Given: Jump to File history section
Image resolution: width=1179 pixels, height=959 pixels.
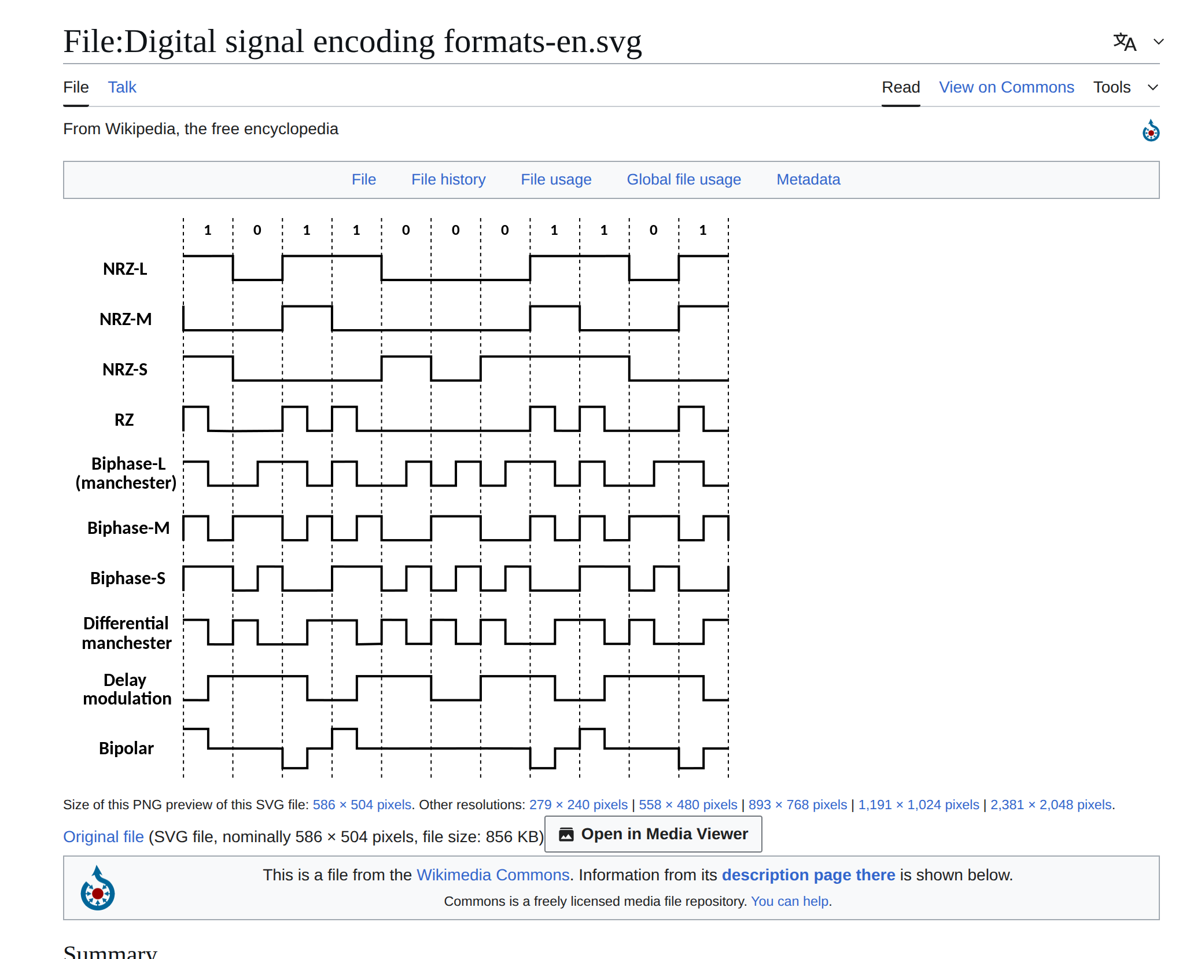Looking at the screenshot, I should [x=448, y=180].
